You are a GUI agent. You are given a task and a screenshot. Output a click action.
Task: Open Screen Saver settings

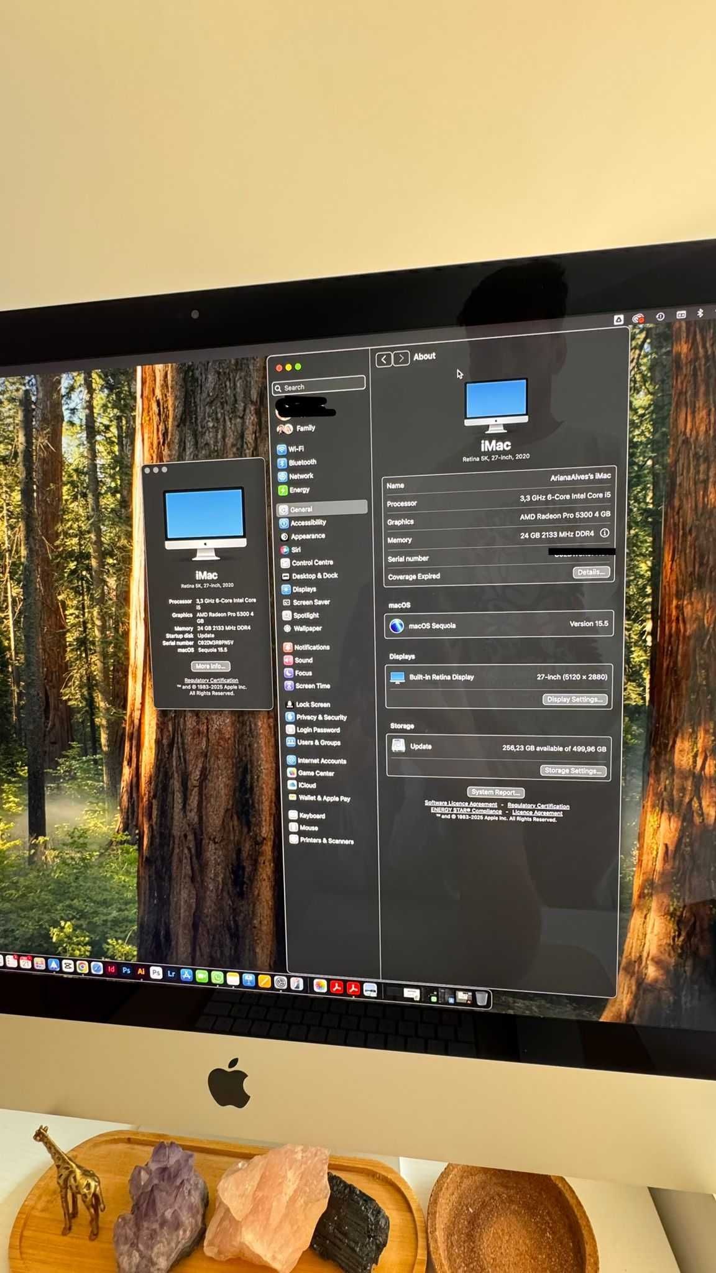(306, 602)
